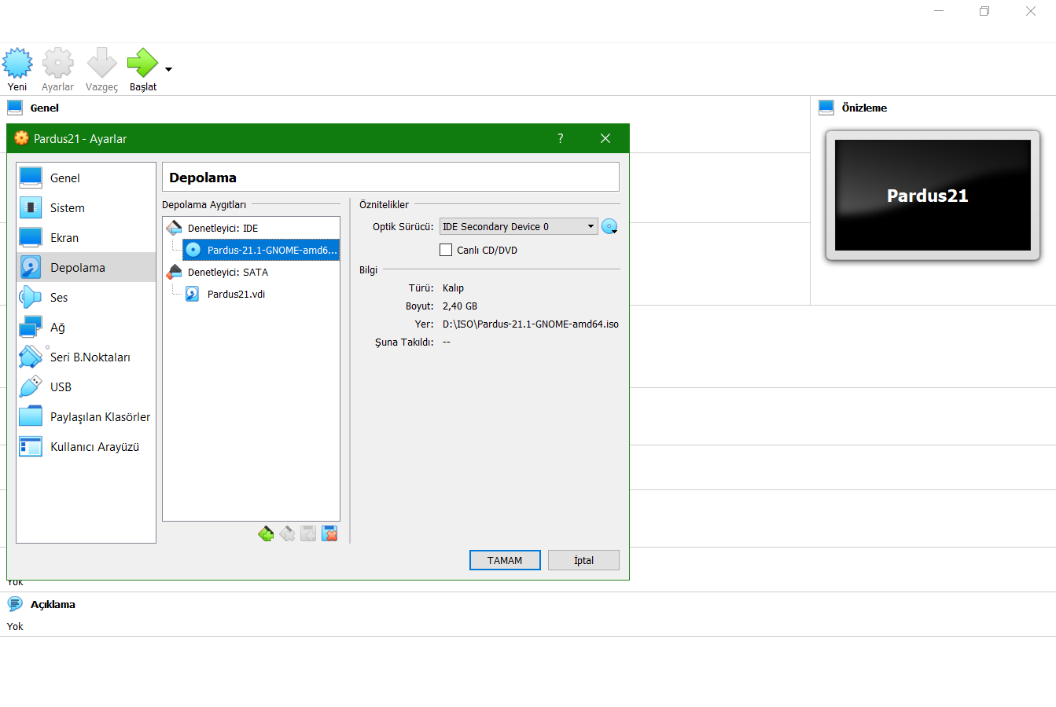The height and width of the screenshot is (707, 1056).
Task: Open the Seri B.Noktaları settings category
Action: [x=86, y=357]
